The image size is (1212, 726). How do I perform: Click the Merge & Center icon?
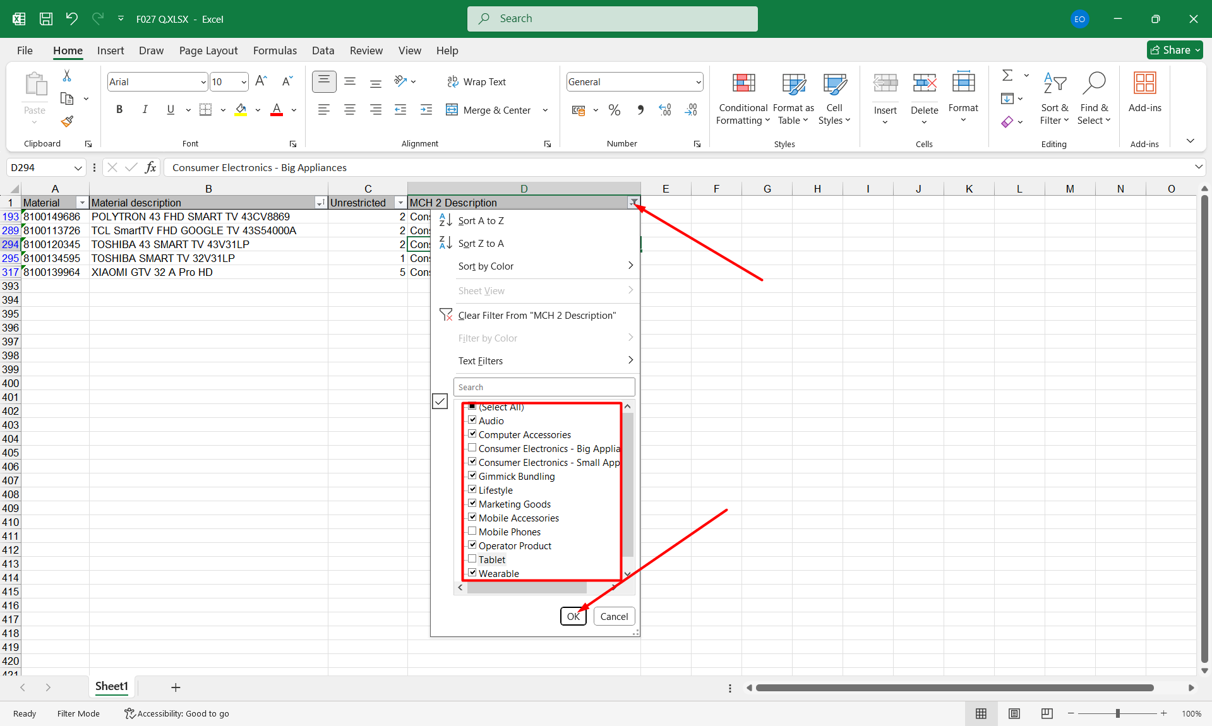coord(452,110)
